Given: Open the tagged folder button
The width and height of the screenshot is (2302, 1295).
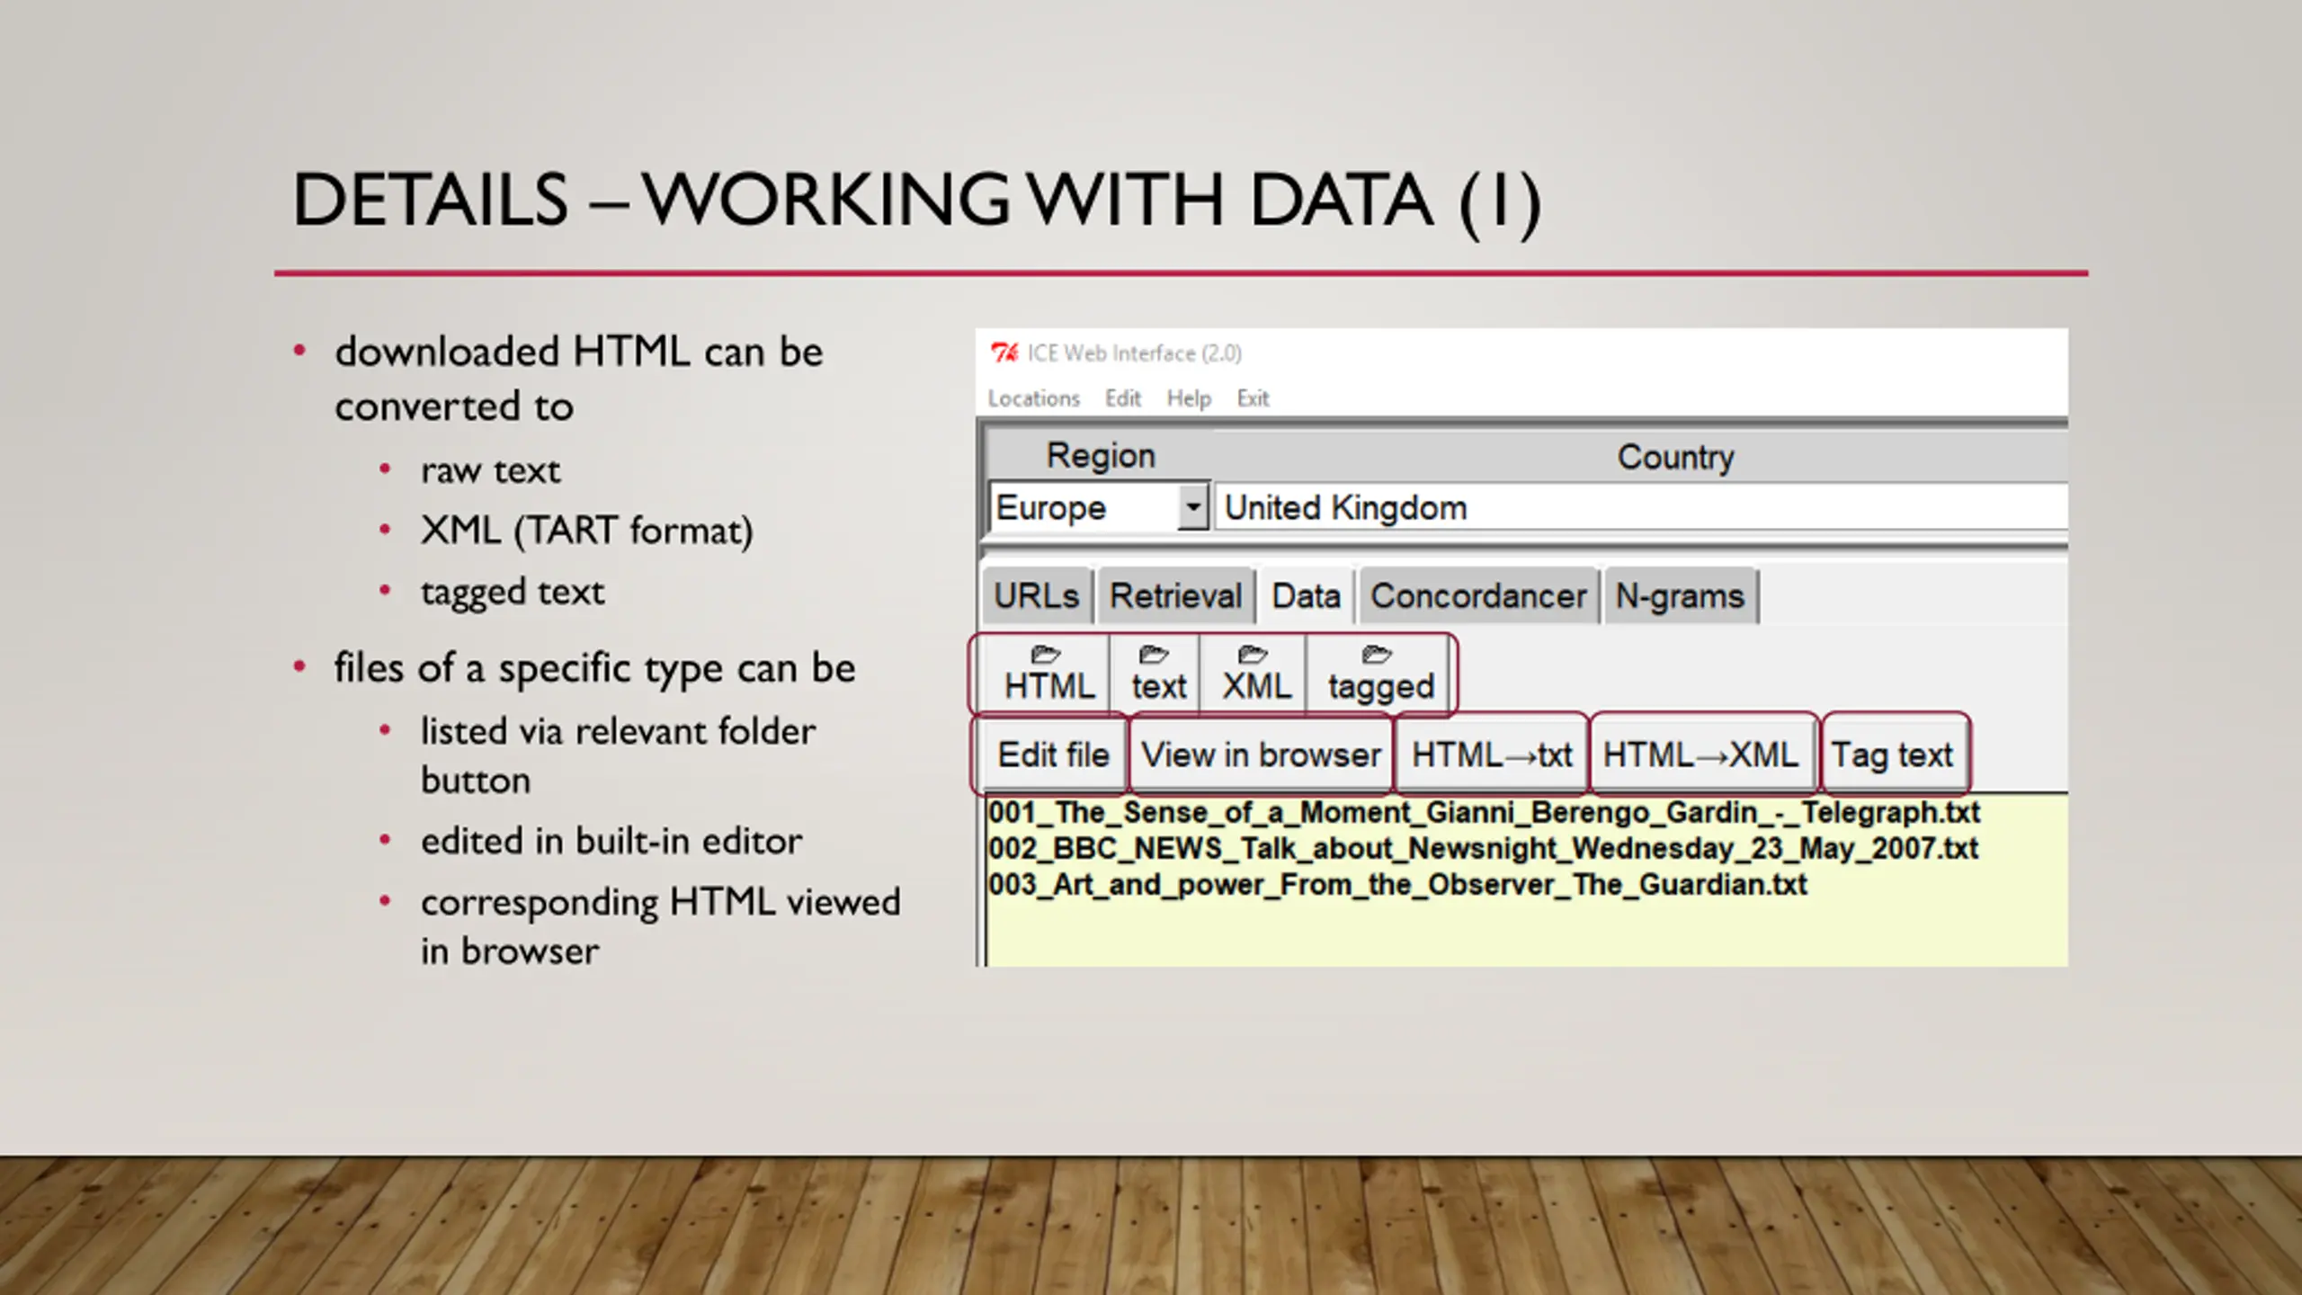Looking at the screenshot, I should 1380,674.
